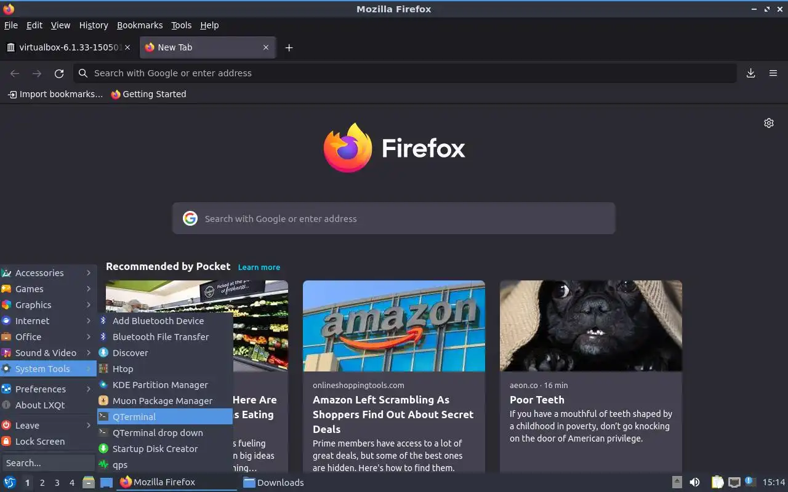Select Add Bluetooth Device menu entry
Screen dimensions: 788x492
point(165,320)
